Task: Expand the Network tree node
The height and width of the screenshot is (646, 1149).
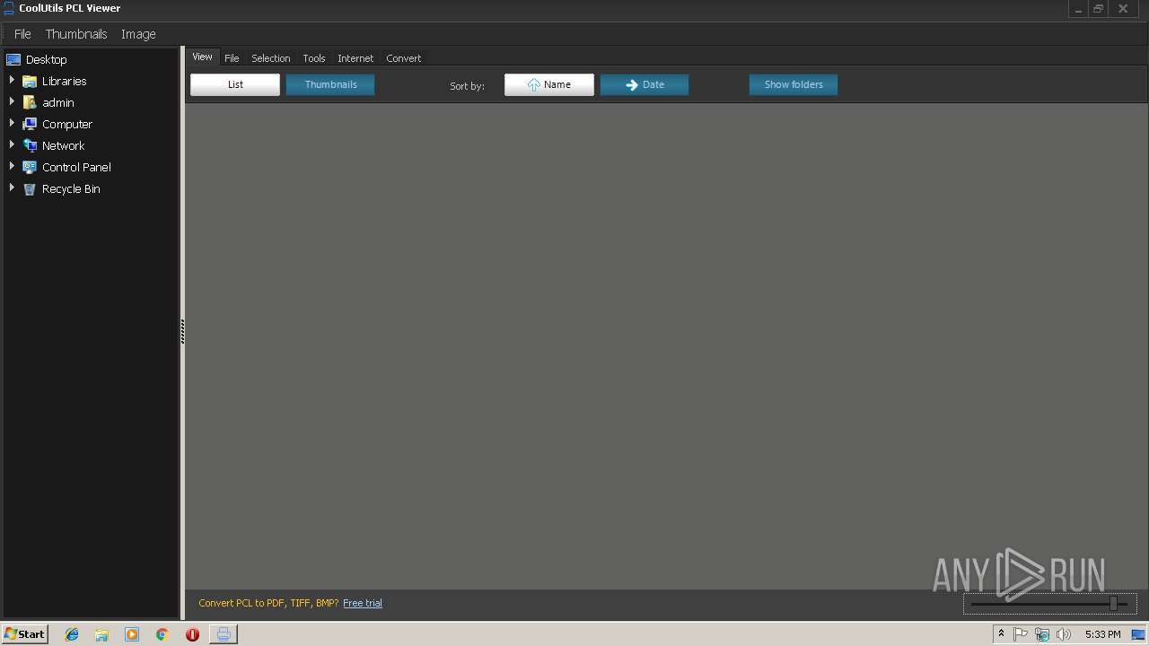Action: pyautogui.click(x=12, y=144)
